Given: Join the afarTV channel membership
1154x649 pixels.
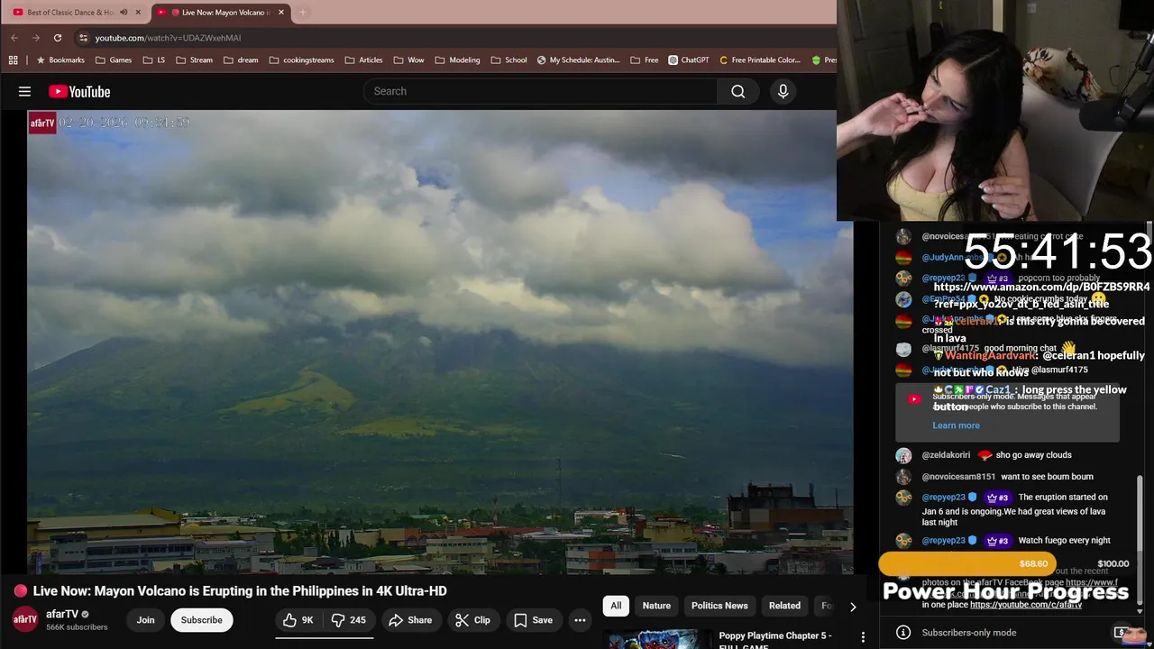Looking at the screenshot, I should (x=145, y=620).
